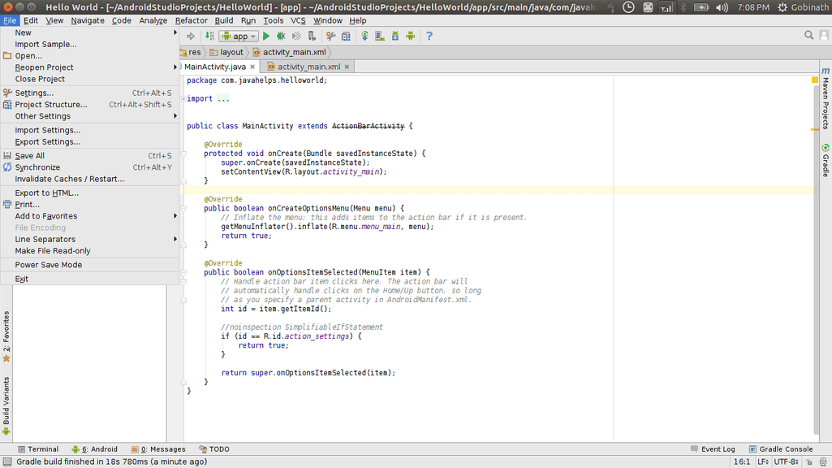Choose Make File Read-only
The width and height of the screenshot is (832, 468).
(x=89, y=251)
